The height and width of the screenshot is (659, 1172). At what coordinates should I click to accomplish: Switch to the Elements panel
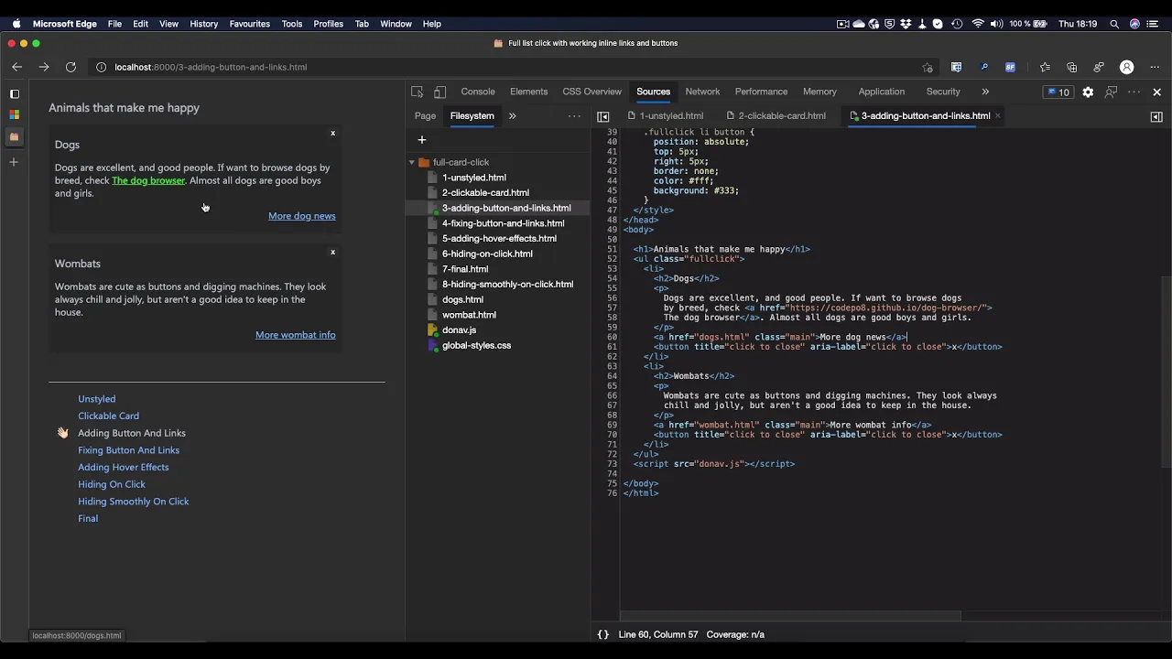click(x=528, y=92)
